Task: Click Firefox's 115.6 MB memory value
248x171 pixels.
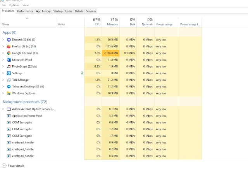Action: coord(112,46)
